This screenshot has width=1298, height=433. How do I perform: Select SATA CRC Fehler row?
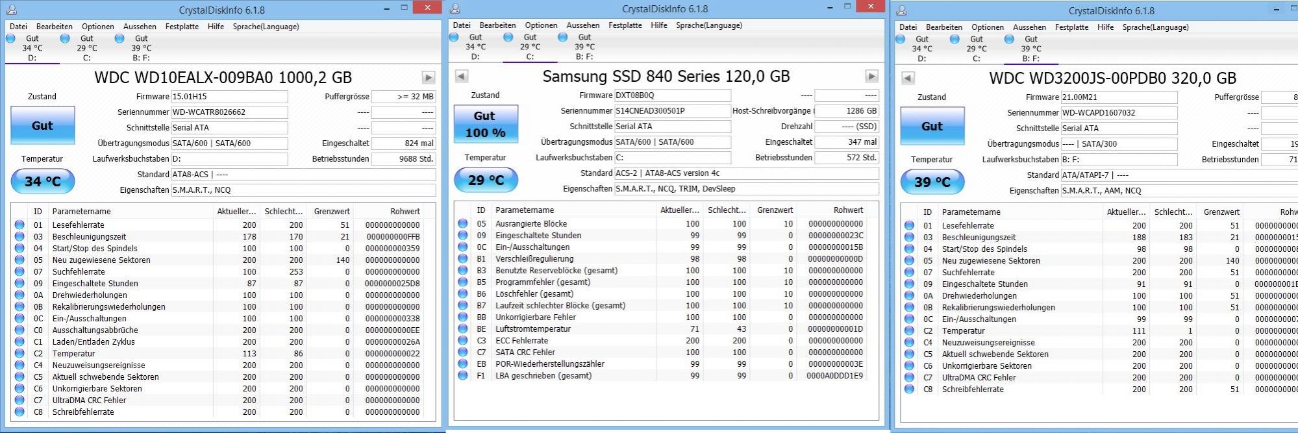pyautogui.click(x=660, y=353)
